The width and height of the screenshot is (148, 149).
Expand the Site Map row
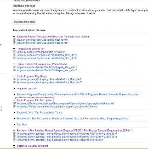[14, 124]
